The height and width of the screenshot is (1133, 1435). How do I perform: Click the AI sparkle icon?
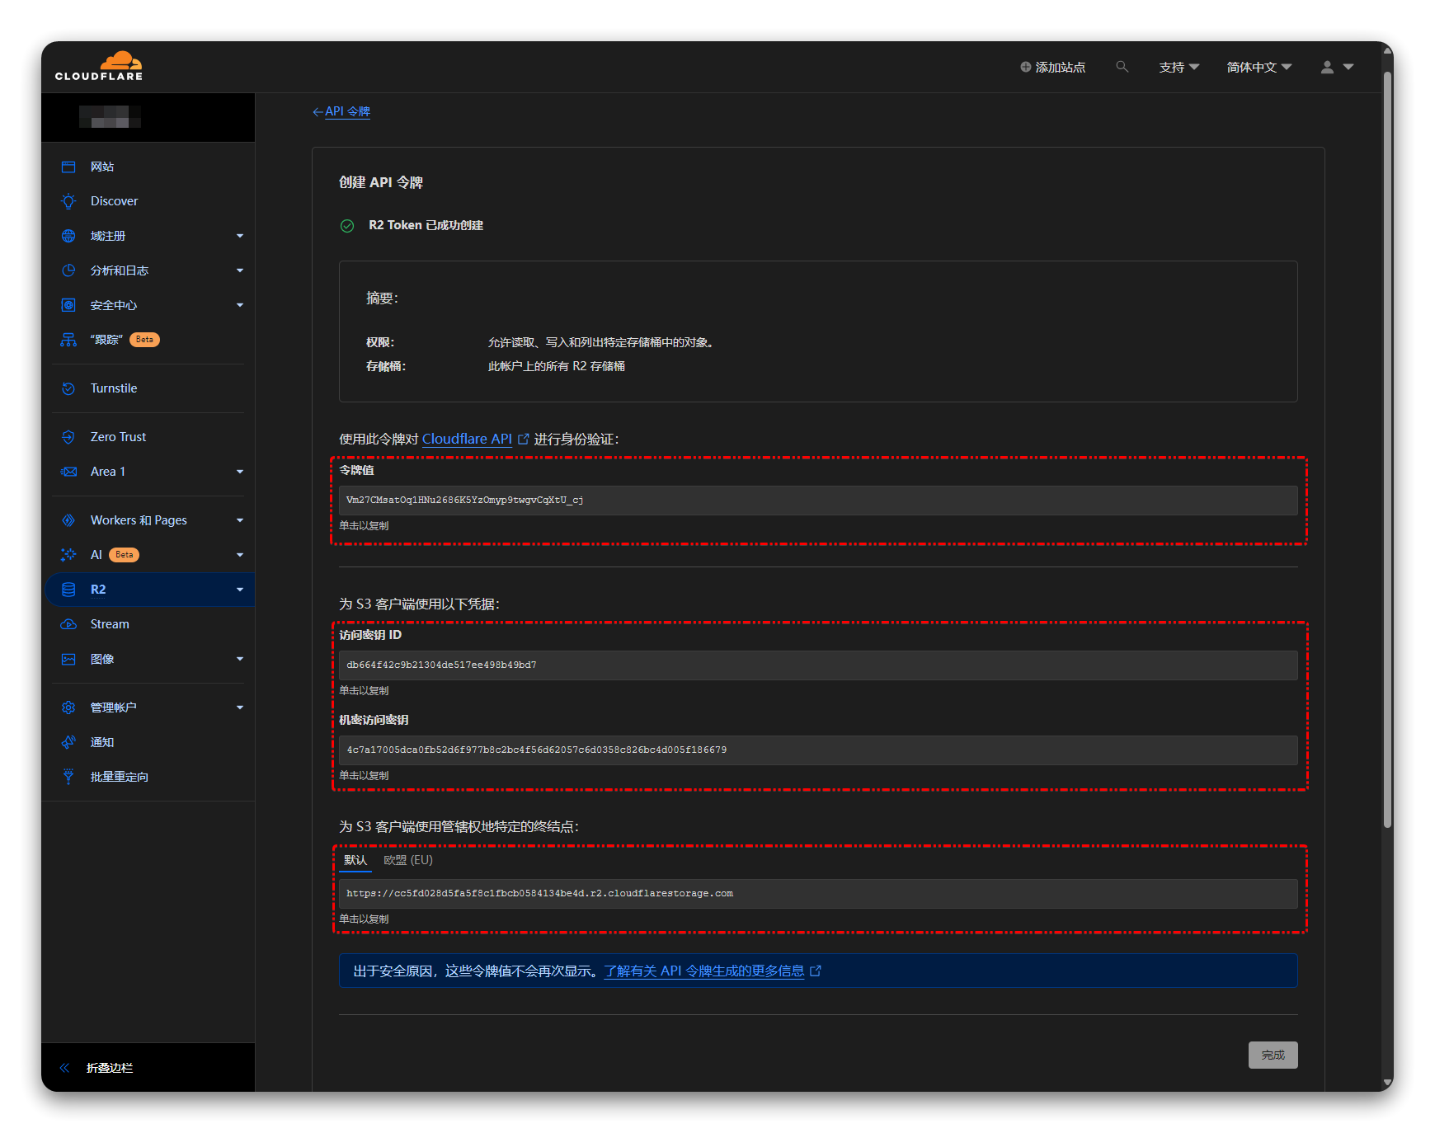68,555
